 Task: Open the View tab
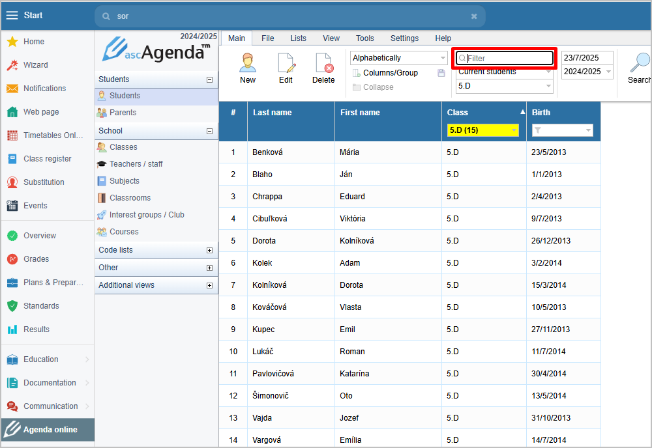pos(331,38)
